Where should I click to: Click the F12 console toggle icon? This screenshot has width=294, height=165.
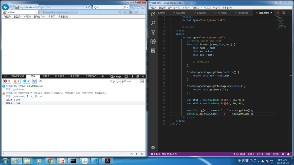click(126, 76)
